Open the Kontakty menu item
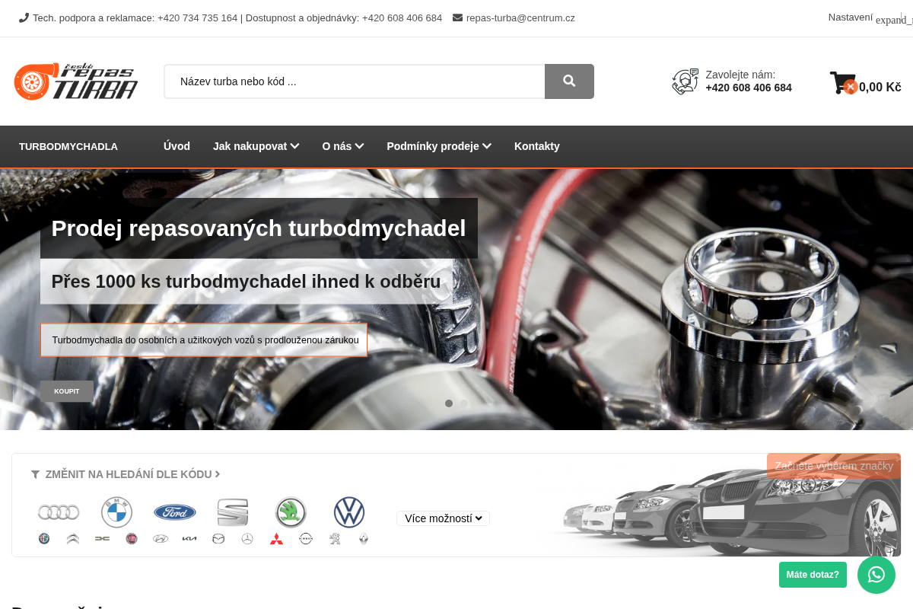This screenshot has width=913, height=609. pyautogui.click(x=537, y=146)
